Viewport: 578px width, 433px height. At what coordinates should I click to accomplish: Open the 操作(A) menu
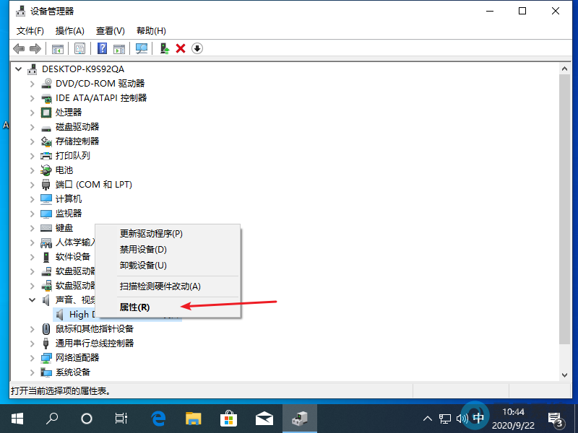(70, 31)
